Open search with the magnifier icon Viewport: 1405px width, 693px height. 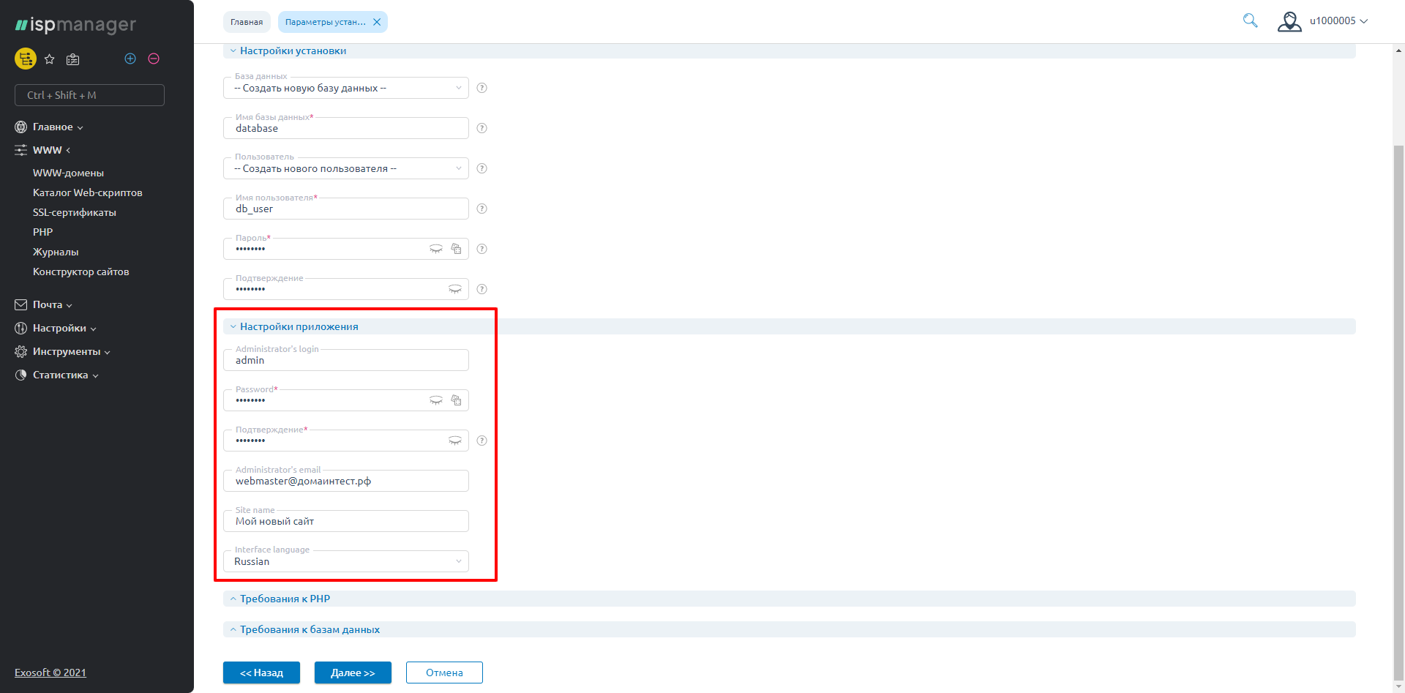pyautogui.click(x=1250, y=21)
